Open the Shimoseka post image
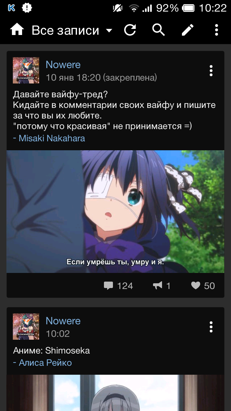231x411 pixels. click(x=116, y=393)
